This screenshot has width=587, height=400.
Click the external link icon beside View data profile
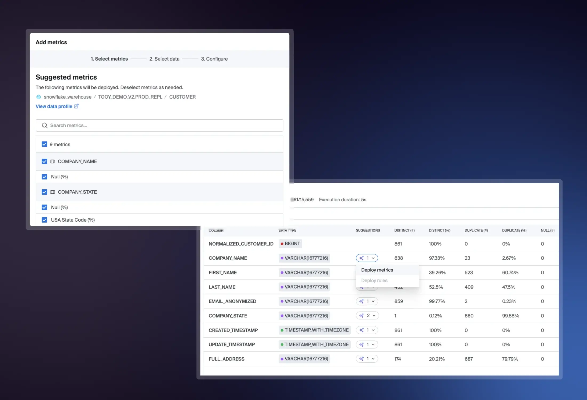pyautogui.click(x=76, y=106)
